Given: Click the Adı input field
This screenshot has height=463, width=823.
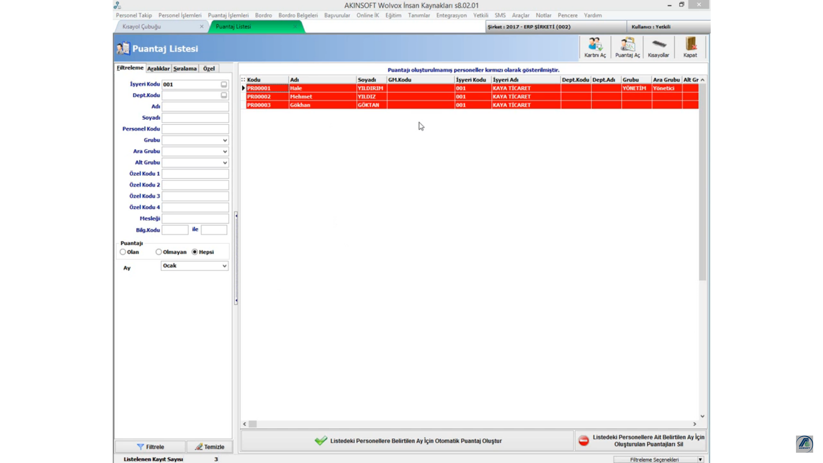Looking at the screenshot, I should pyautogui.click(x=195, y=107).
